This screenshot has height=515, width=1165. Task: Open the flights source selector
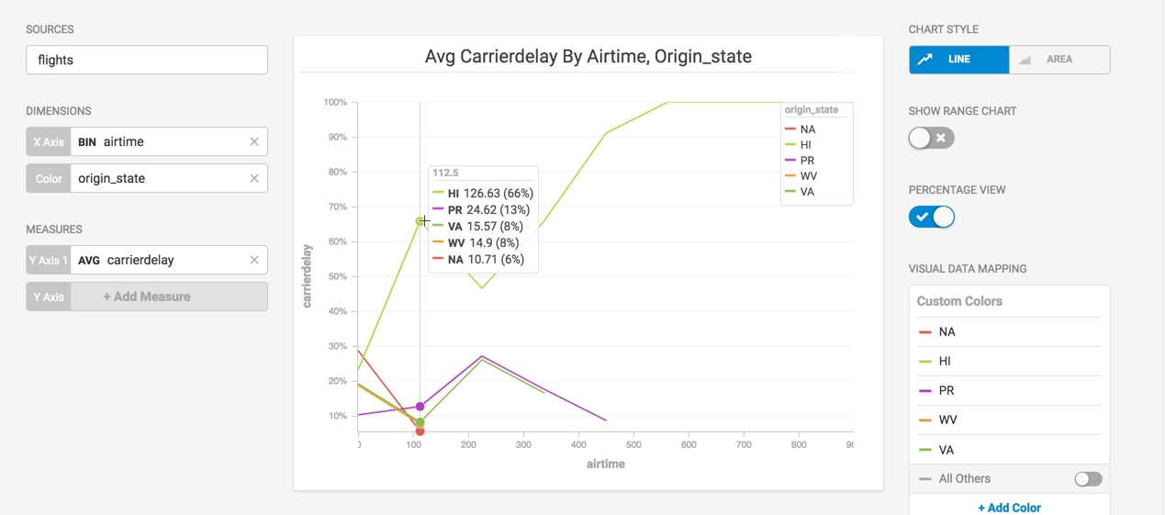pyautogui.click(x=147, y=60)
